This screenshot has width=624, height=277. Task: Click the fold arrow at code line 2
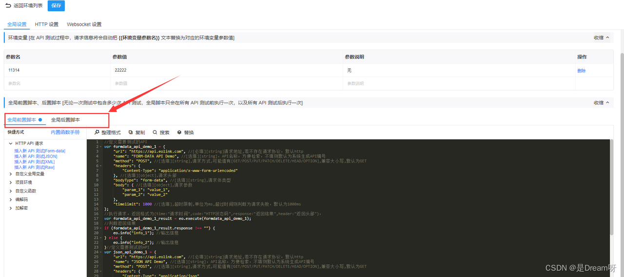pos(100,146)
